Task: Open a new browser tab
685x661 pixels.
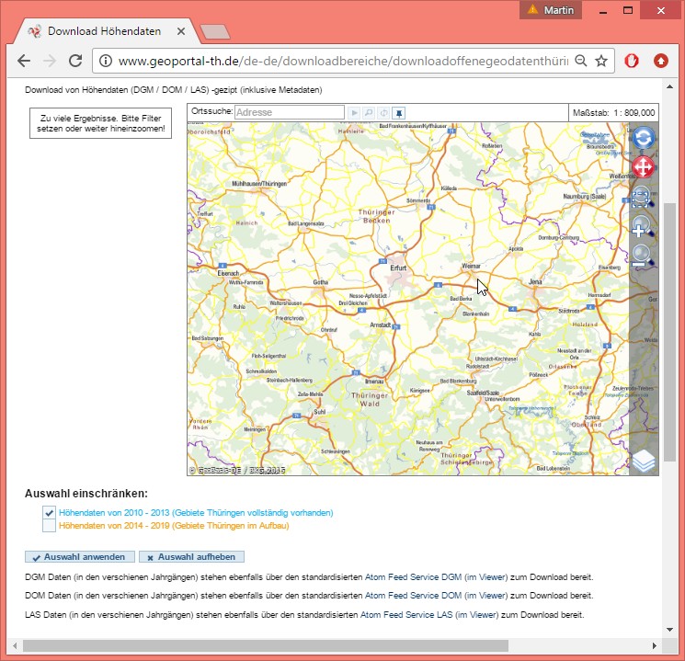Action: coord(214,32)
